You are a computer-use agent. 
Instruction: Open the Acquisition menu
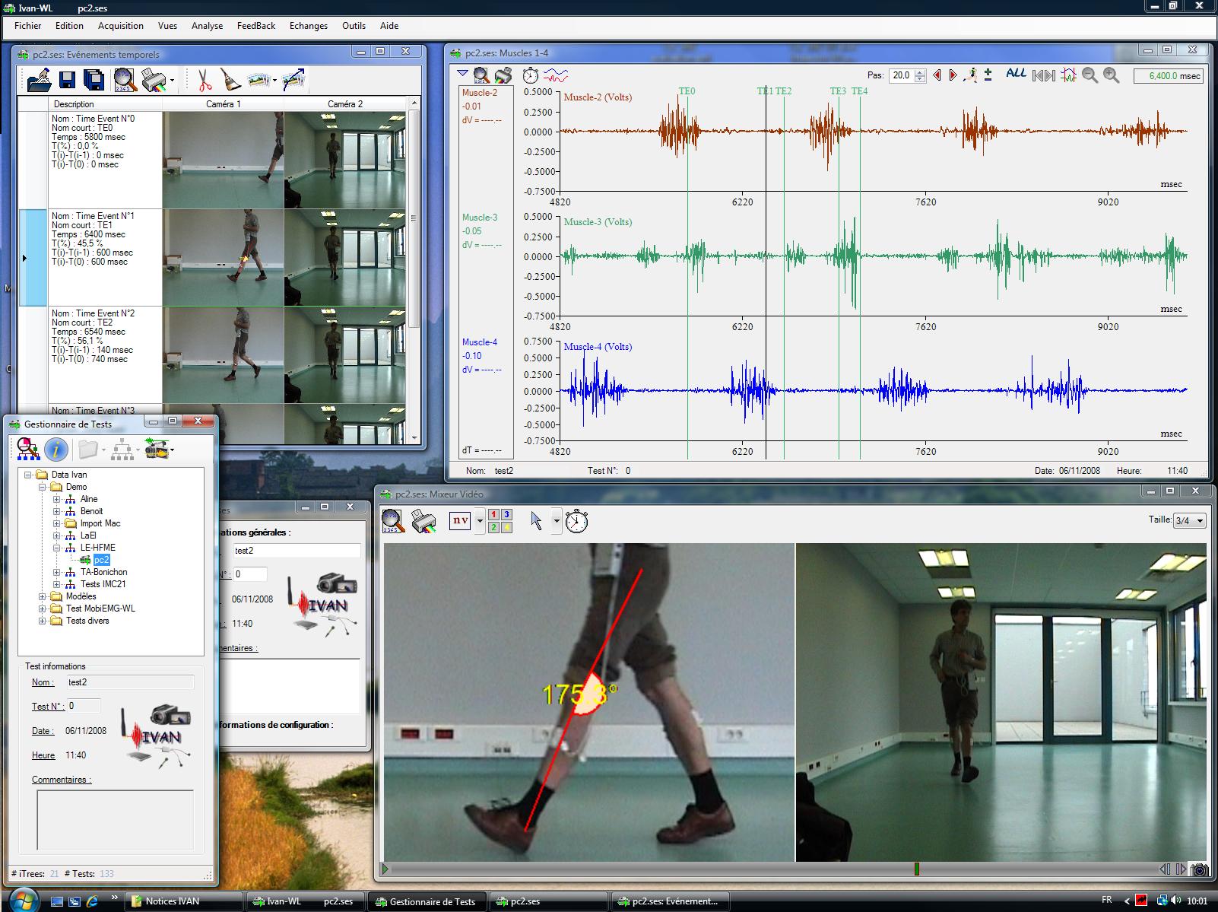click(121, 26)
